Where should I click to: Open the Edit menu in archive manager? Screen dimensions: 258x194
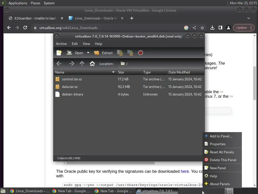click(x=75, y=44)
